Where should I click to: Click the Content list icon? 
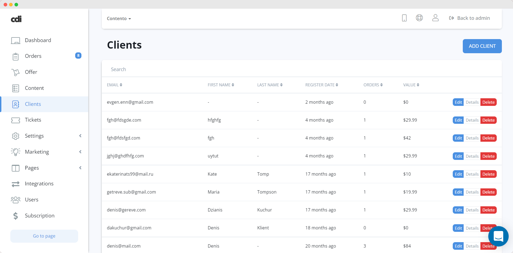(15, 88)
